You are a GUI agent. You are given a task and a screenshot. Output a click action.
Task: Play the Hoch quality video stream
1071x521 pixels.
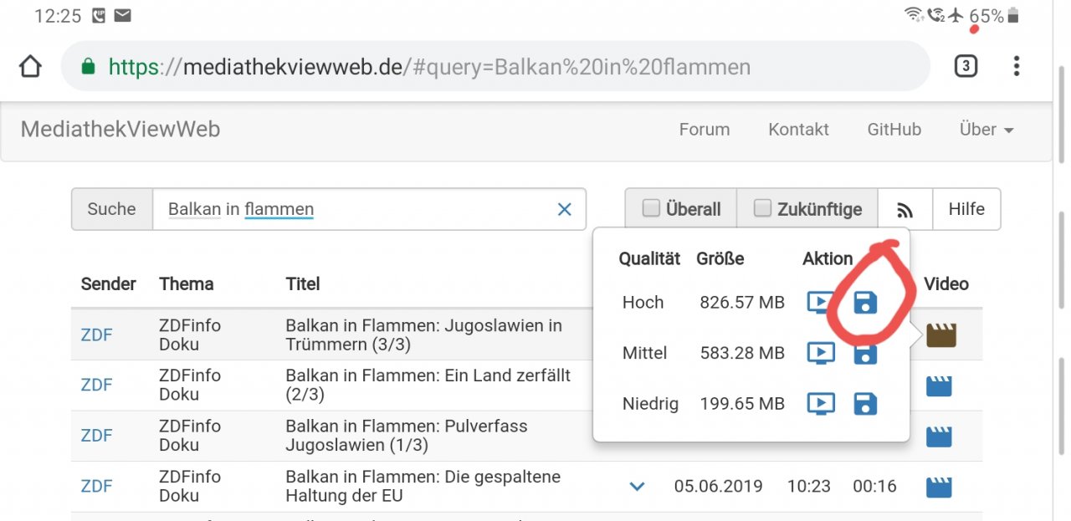[x=821, y=303]
